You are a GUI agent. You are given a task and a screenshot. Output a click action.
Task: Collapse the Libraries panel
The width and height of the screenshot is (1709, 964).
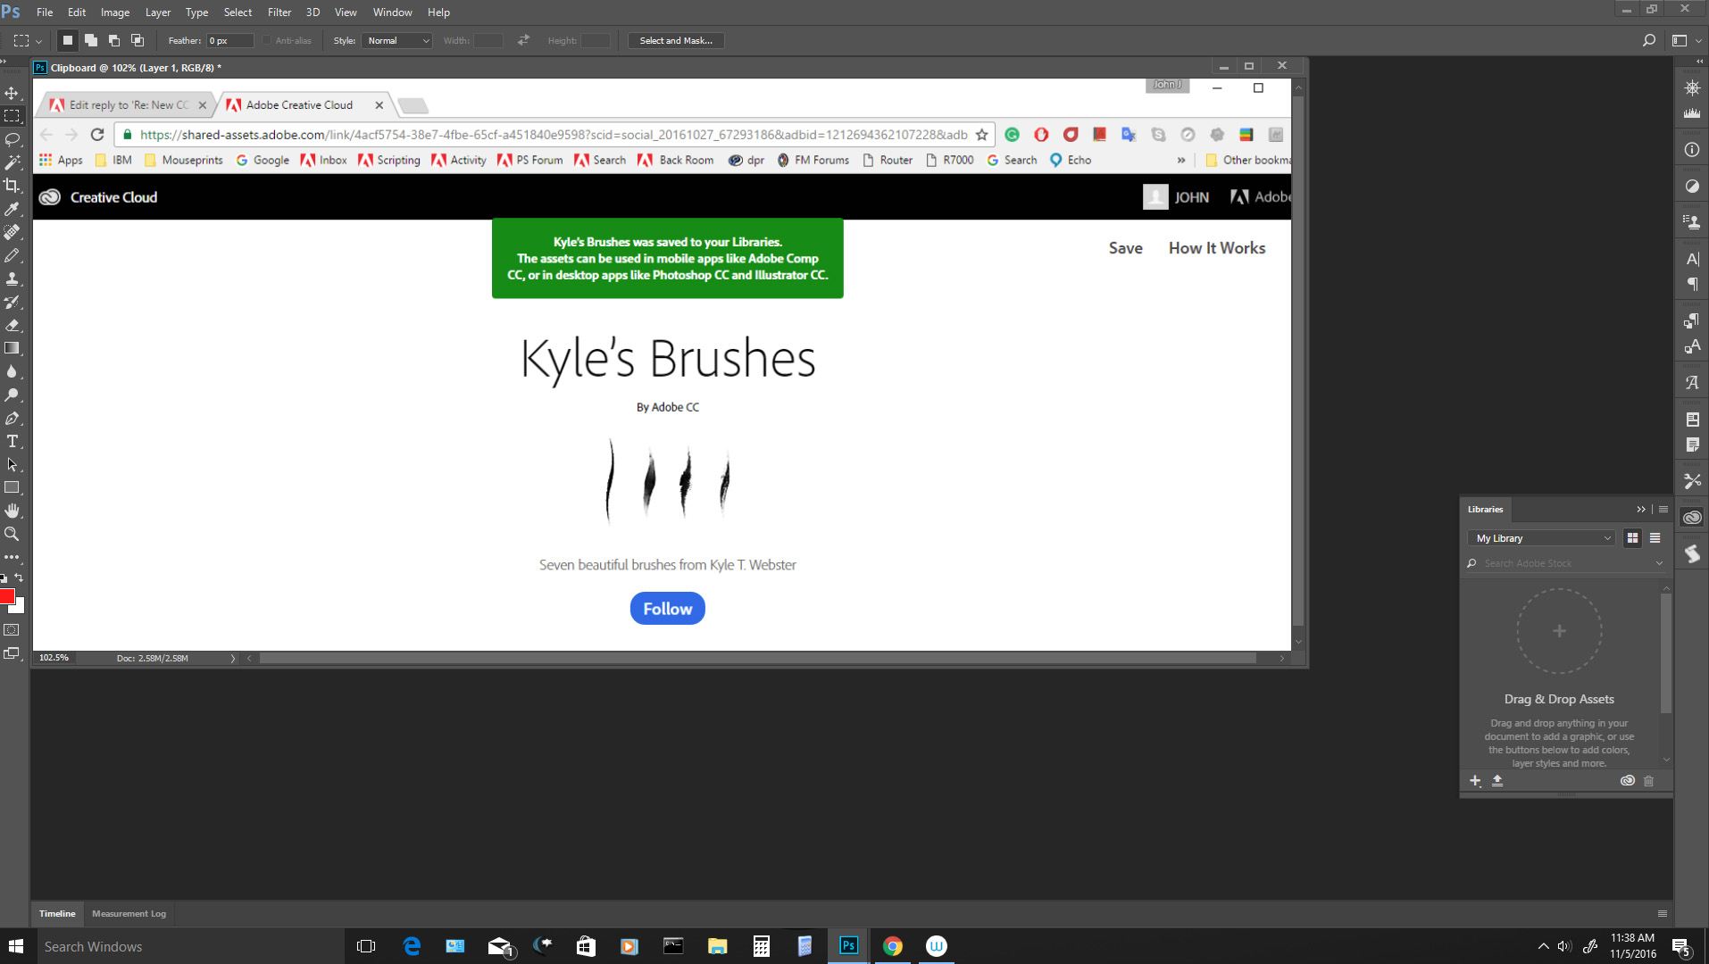[x=1640, y=510]
